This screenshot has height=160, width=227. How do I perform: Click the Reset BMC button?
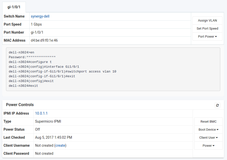(x=208, y=121)
